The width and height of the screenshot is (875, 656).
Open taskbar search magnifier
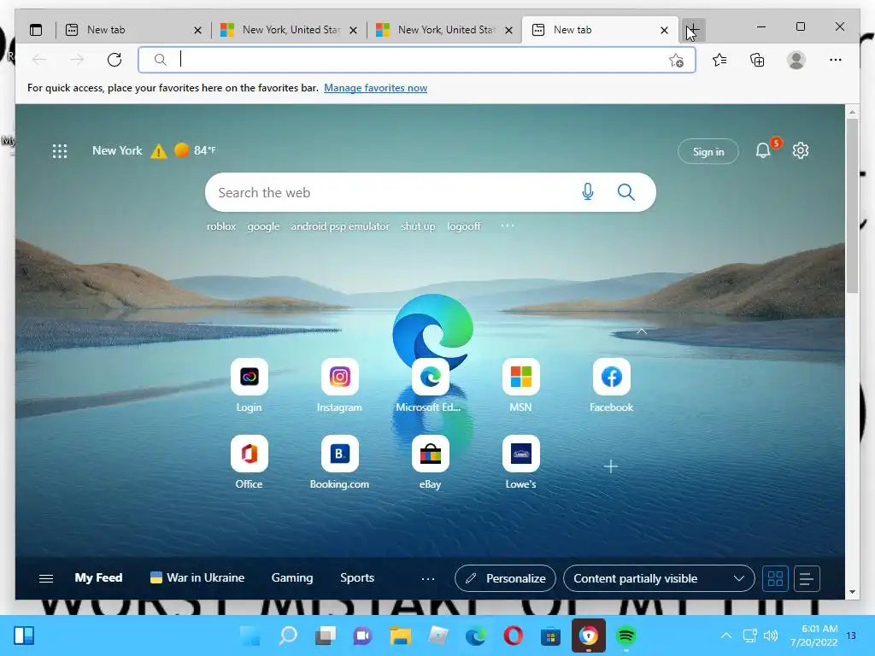(x=289, y=635)
